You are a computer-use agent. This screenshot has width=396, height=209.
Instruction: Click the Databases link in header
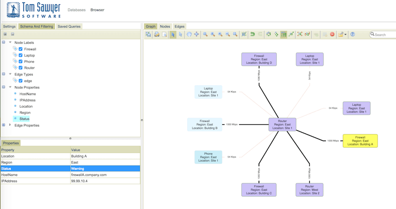pyautogui.click(x=76, y=10)
